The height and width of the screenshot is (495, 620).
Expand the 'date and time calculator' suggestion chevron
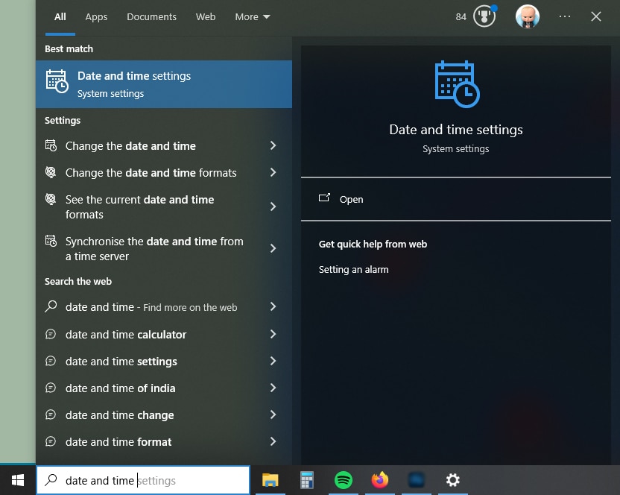[273, 335]
